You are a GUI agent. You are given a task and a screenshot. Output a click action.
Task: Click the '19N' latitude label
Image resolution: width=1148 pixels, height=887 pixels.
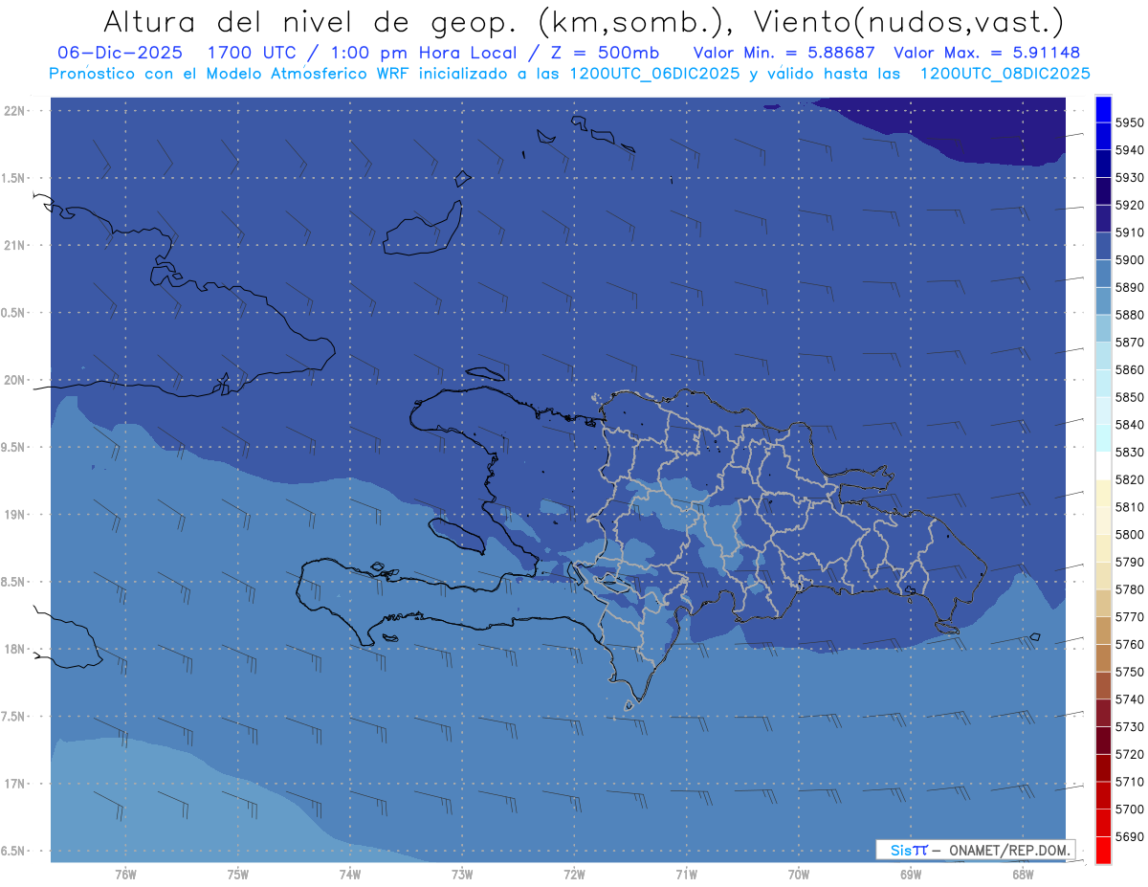[14, 515]
